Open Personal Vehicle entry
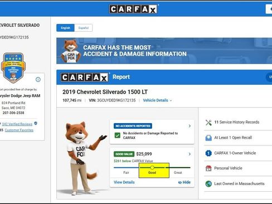 tap(228, 168)
